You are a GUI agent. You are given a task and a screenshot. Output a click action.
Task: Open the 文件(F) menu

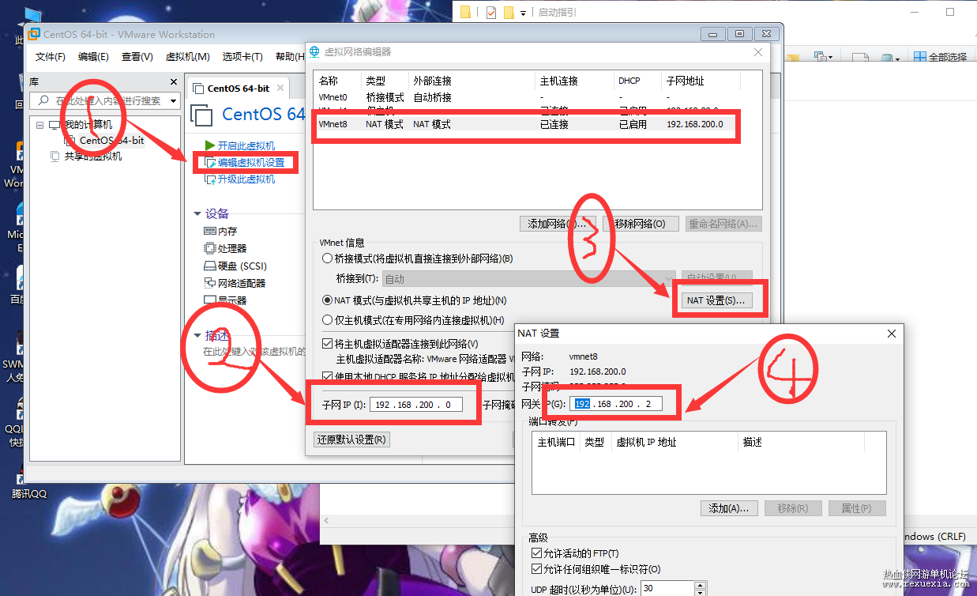51,57
